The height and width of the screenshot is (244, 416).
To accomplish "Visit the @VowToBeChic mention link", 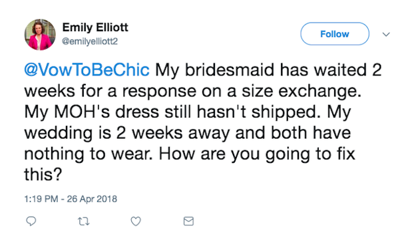I will (87, 70).
